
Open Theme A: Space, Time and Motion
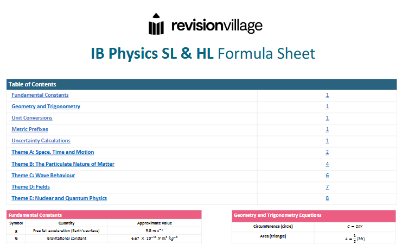pyautogui.click(x=53, y=152)
